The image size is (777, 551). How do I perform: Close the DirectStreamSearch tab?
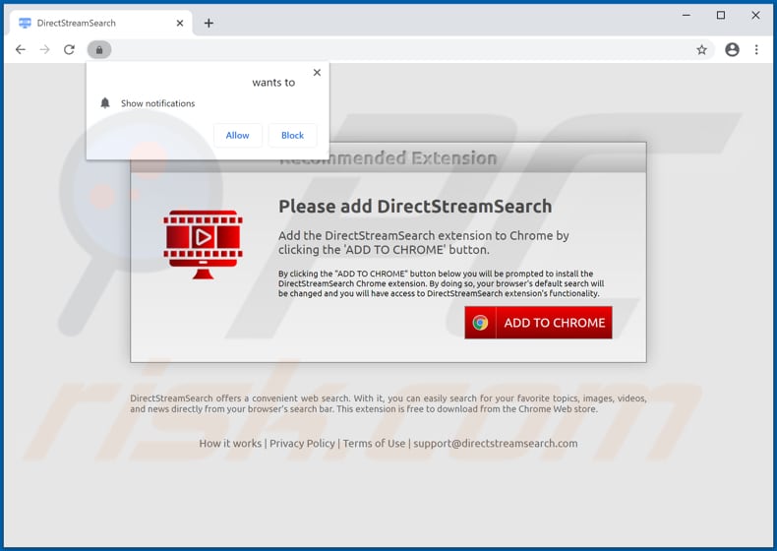pos(180,23)
